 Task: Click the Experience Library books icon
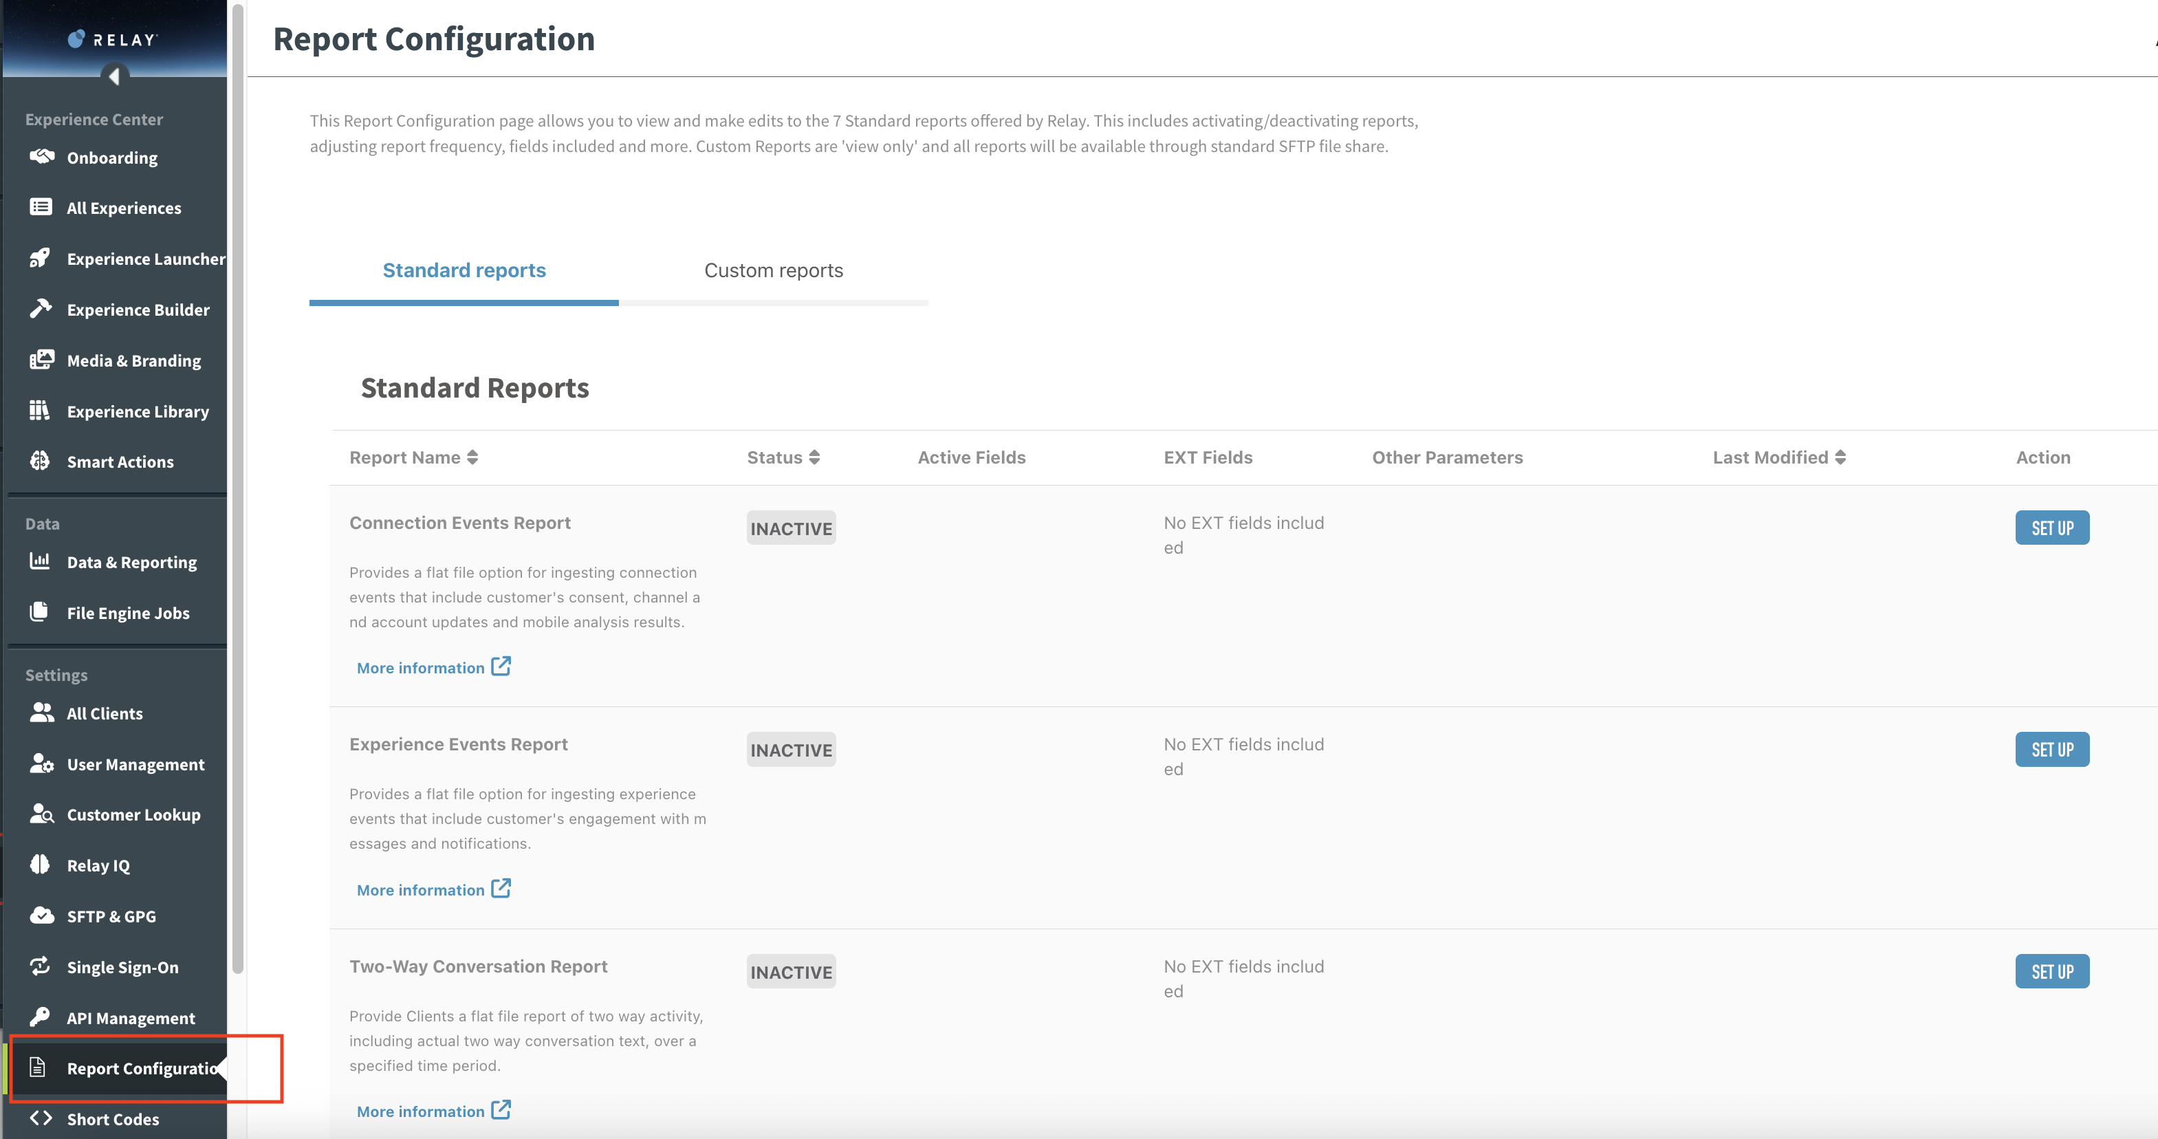coord(39,410)
